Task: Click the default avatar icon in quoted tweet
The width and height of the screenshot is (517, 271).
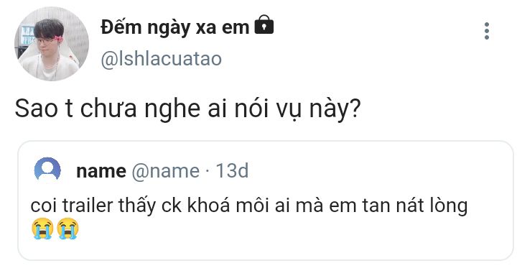Action: point(47,170)
